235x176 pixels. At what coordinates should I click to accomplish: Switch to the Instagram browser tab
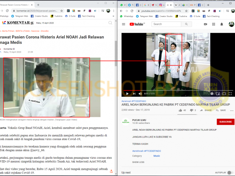pyautogui.click(x=162, y=5)
